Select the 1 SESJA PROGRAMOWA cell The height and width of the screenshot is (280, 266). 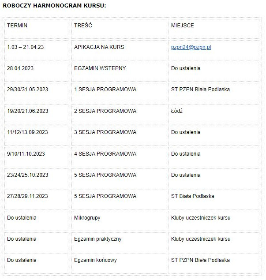105,90
